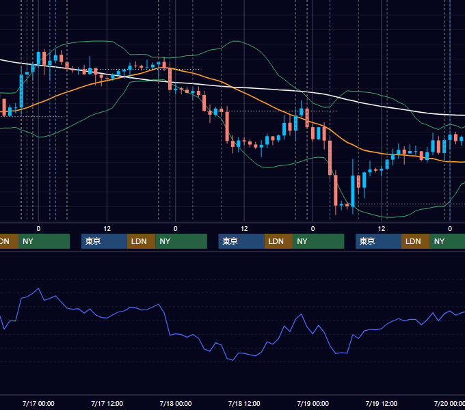The image size is (465, 410).
Task: Click the first green NY session block
Action: point(44,241)
